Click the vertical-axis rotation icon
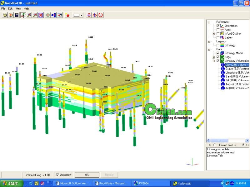Screen dimensions: 250x187 coord(95,15)
